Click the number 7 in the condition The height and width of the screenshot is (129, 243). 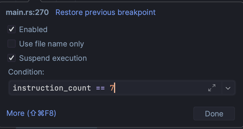pyautogui.click(x=112, y=88)
